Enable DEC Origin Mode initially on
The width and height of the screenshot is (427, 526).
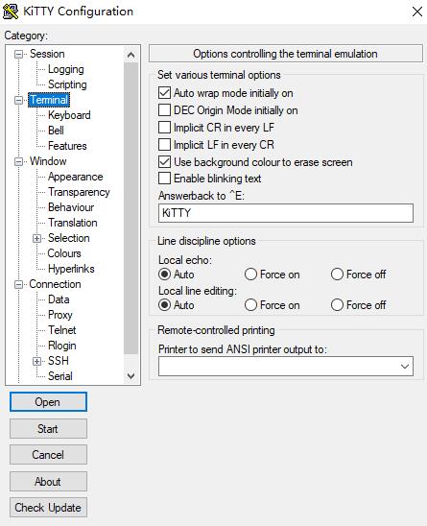pyautogui.click(x=164, y=110)
